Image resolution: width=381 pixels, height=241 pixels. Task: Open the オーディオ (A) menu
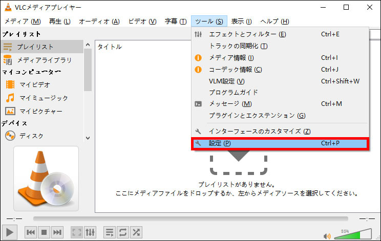[x=99, y=21]
